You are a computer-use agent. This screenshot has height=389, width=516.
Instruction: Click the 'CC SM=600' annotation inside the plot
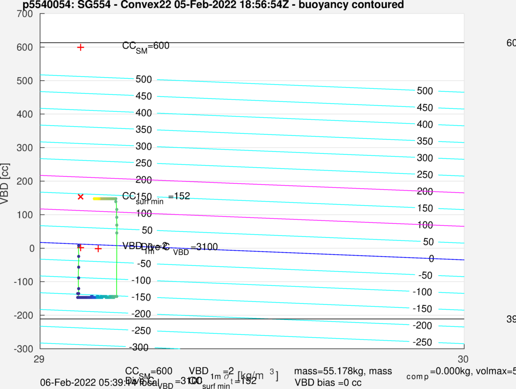146,47
